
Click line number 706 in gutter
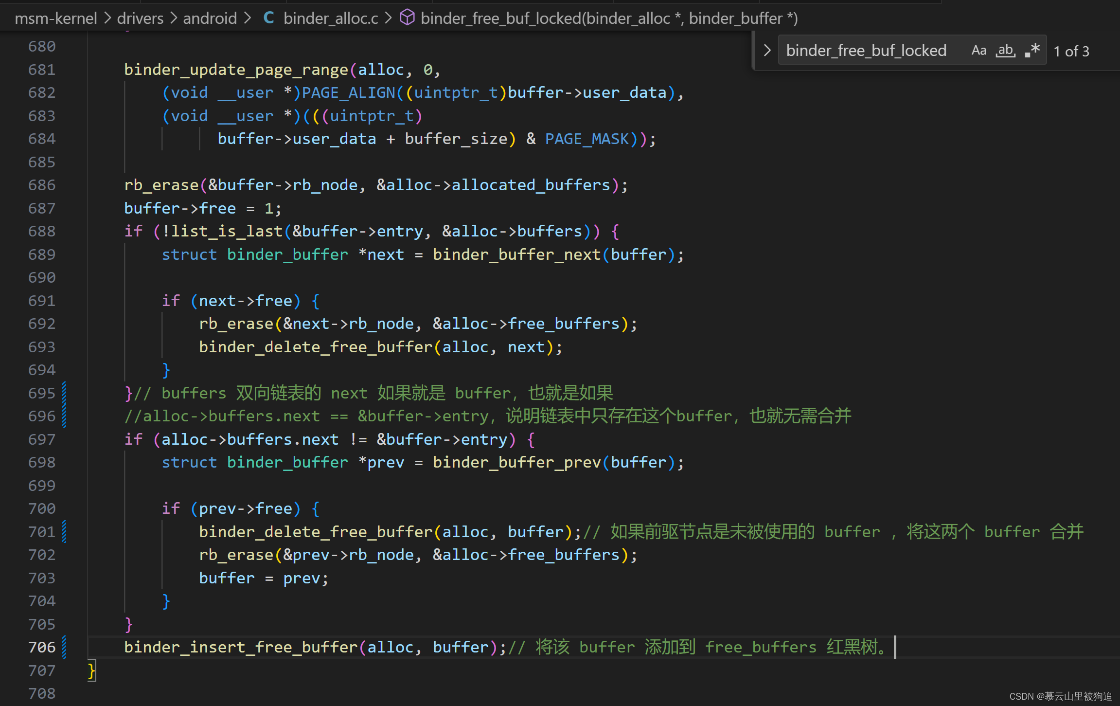(42, 647)
